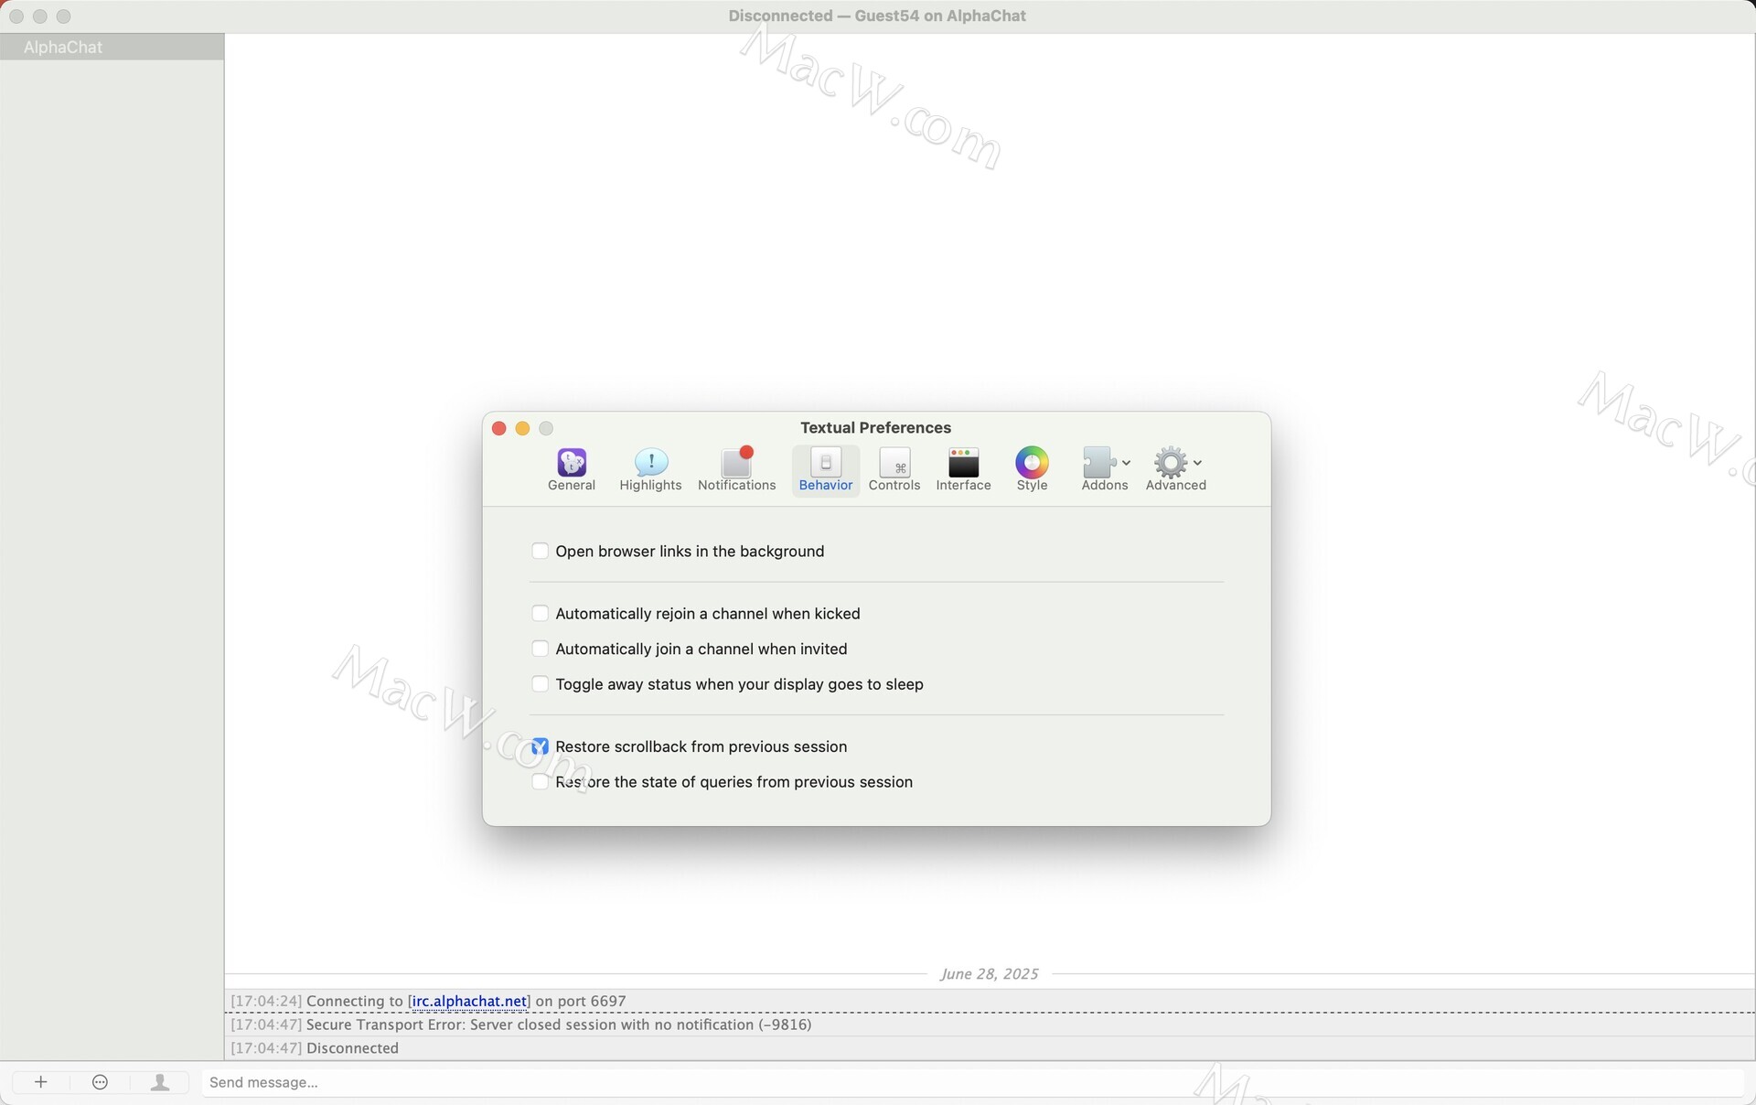Expand the Advanced dropdown chevron
This screenshot has width=1756, height=1105.
pos(1198,463)
